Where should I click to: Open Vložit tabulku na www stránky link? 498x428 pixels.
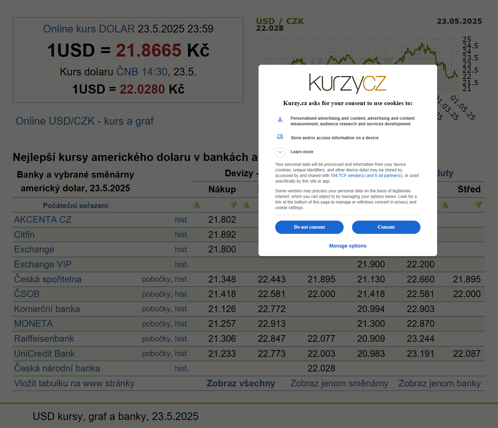pos(74,383)
